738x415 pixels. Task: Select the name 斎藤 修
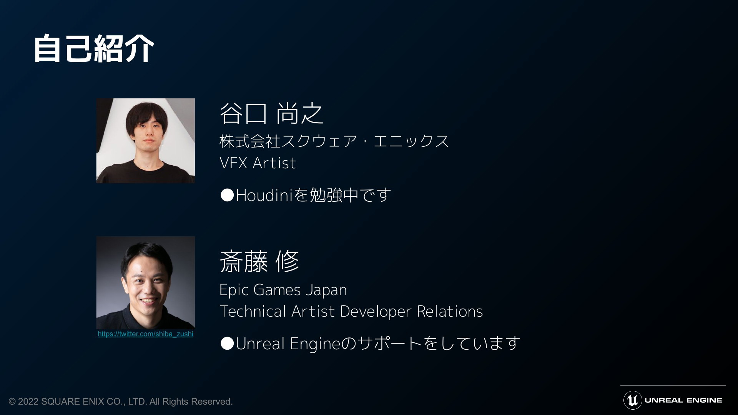click(x=259, y=261)
